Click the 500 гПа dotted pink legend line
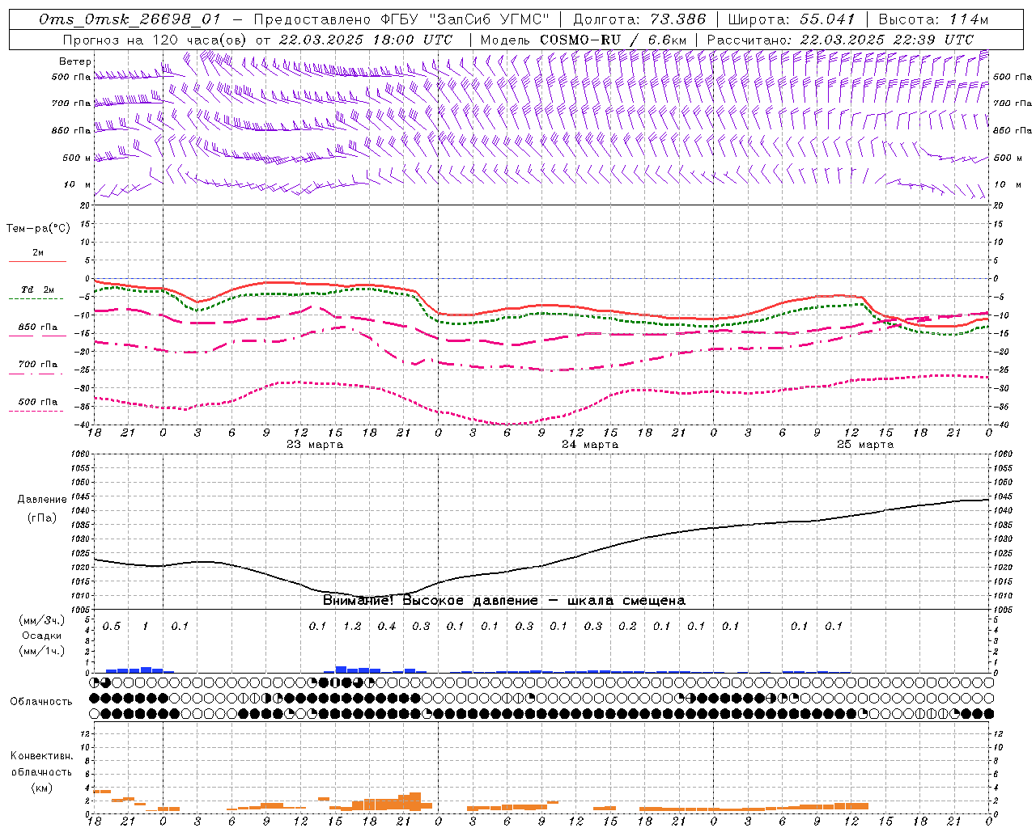The image size is (1036, 828). click(x=36, y=411)
